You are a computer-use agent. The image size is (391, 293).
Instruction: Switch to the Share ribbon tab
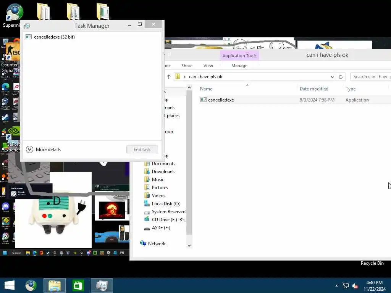pos(187,66)
